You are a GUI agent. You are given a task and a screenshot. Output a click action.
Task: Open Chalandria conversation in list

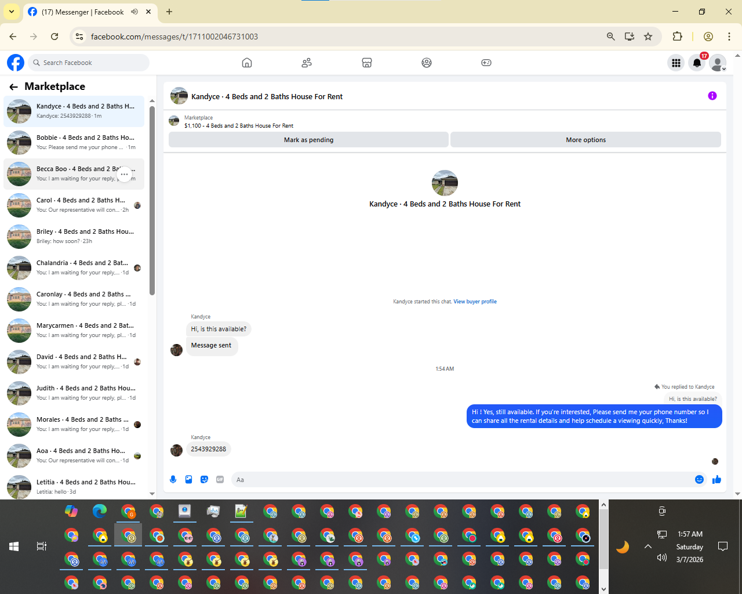74,268
